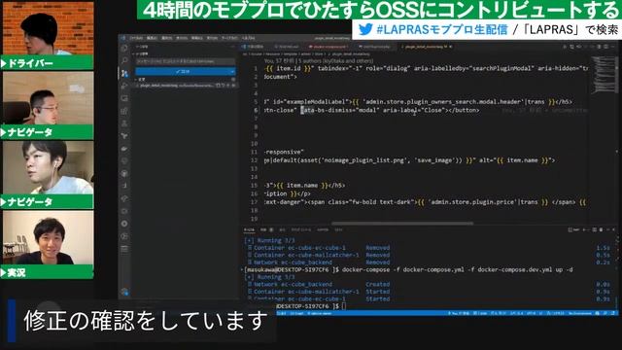This screenshot has height=350, width=622.
Task: Click the blue Commit button
Action: point(182,71)
